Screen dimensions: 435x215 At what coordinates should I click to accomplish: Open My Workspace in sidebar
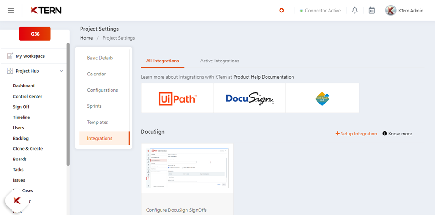pyautogui.click(x=30, y=56)
